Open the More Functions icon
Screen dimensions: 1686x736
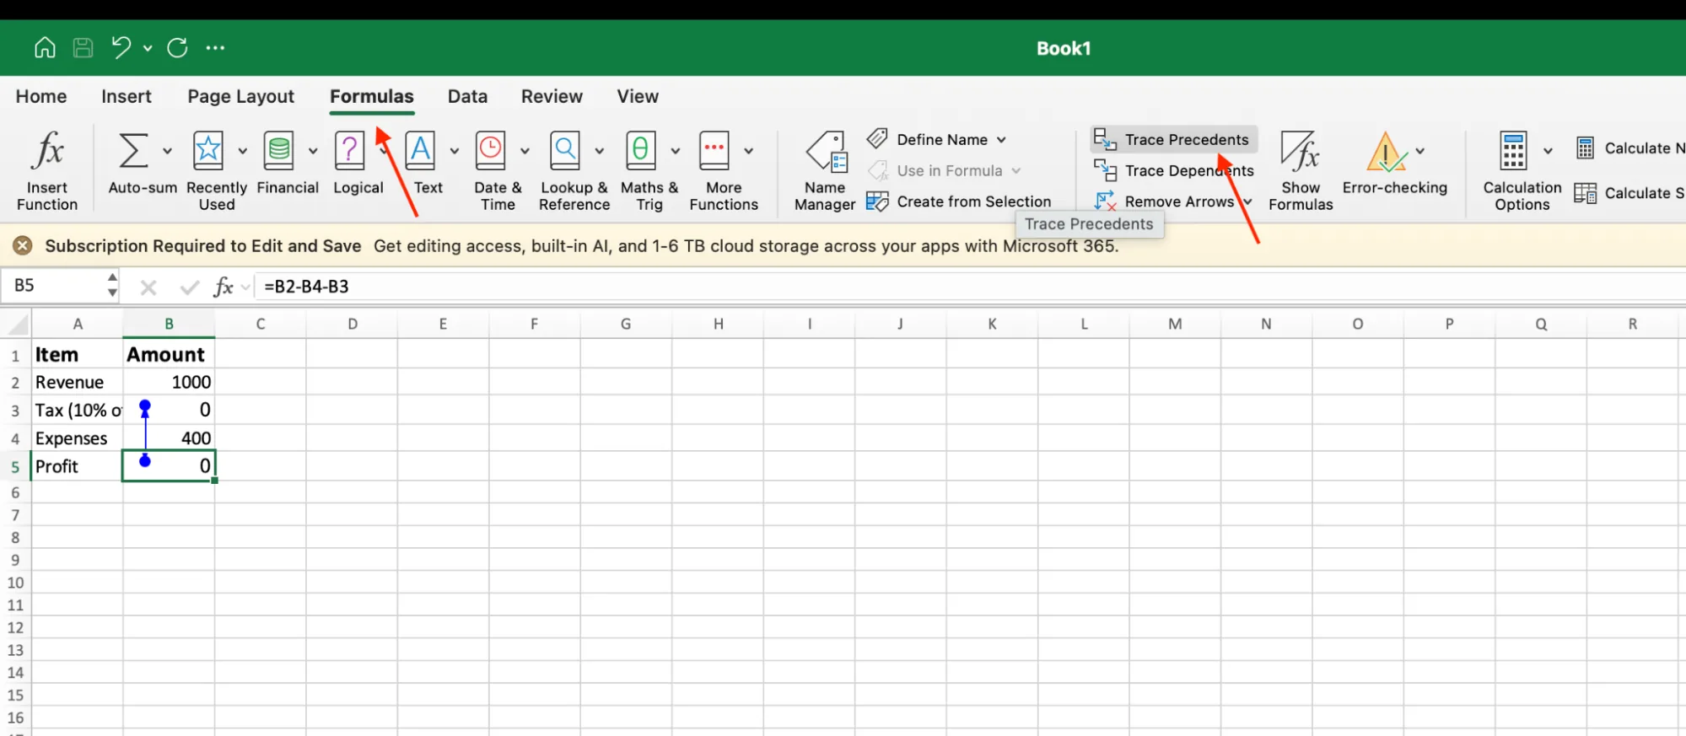click(714, 151)
